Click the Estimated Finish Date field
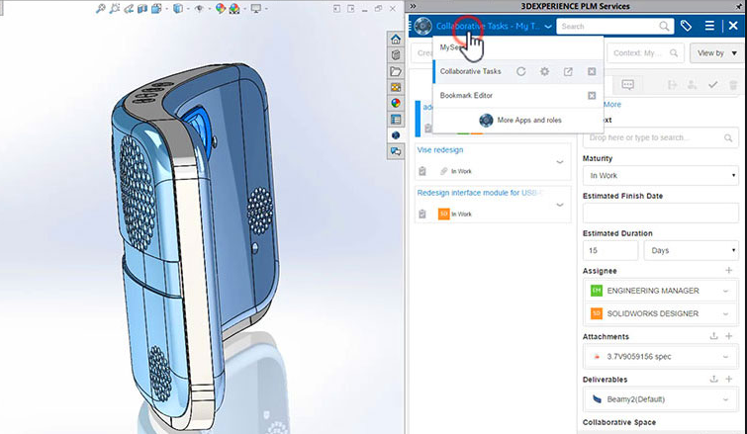The height and width of the screenshot is (434, 747). [660, 214]
